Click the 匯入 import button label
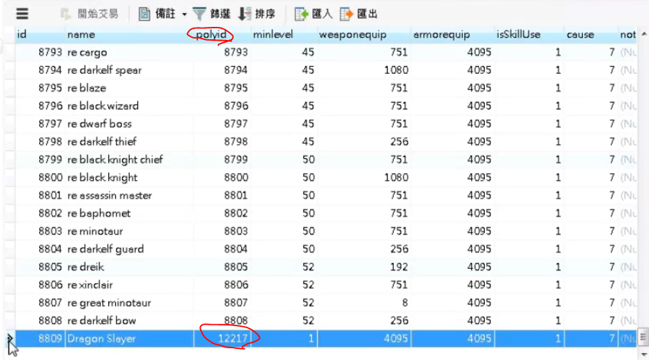This screenshot has width=649, height=360. [322, 14]
